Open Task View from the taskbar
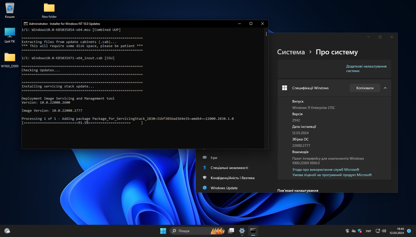The image size is (416, 237). point(231,230)
